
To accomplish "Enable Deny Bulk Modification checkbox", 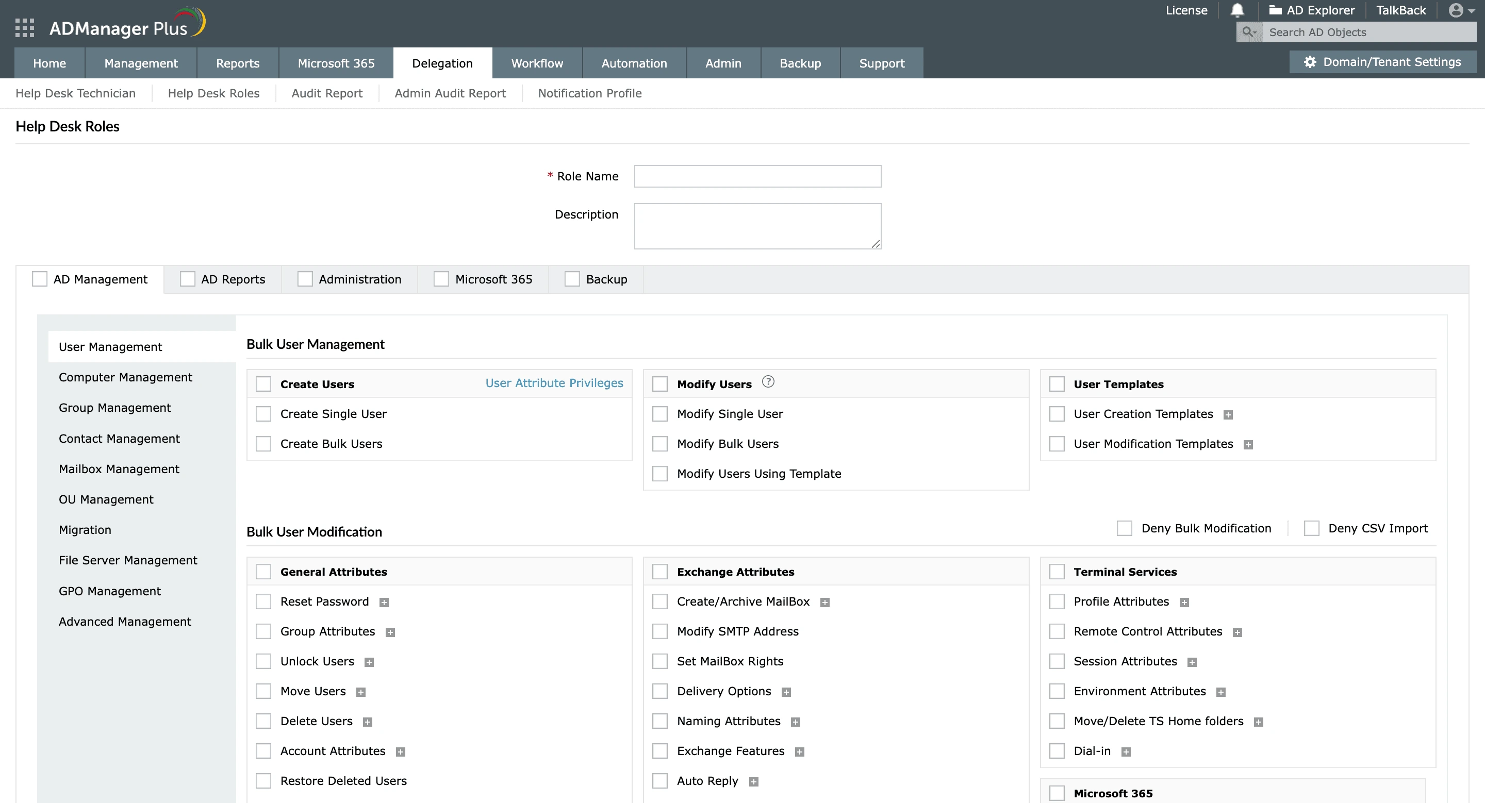I will click(x=1124, y=528).
